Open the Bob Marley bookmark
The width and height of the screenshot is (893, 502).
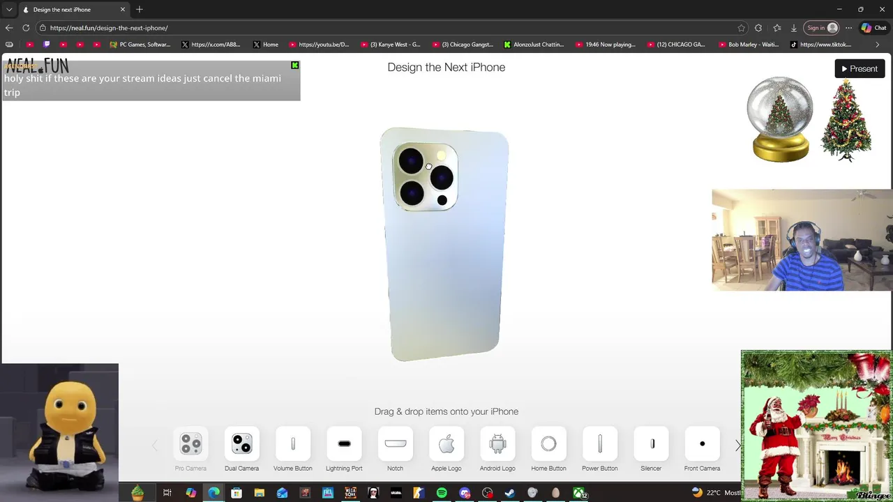[x=748, y=45]
